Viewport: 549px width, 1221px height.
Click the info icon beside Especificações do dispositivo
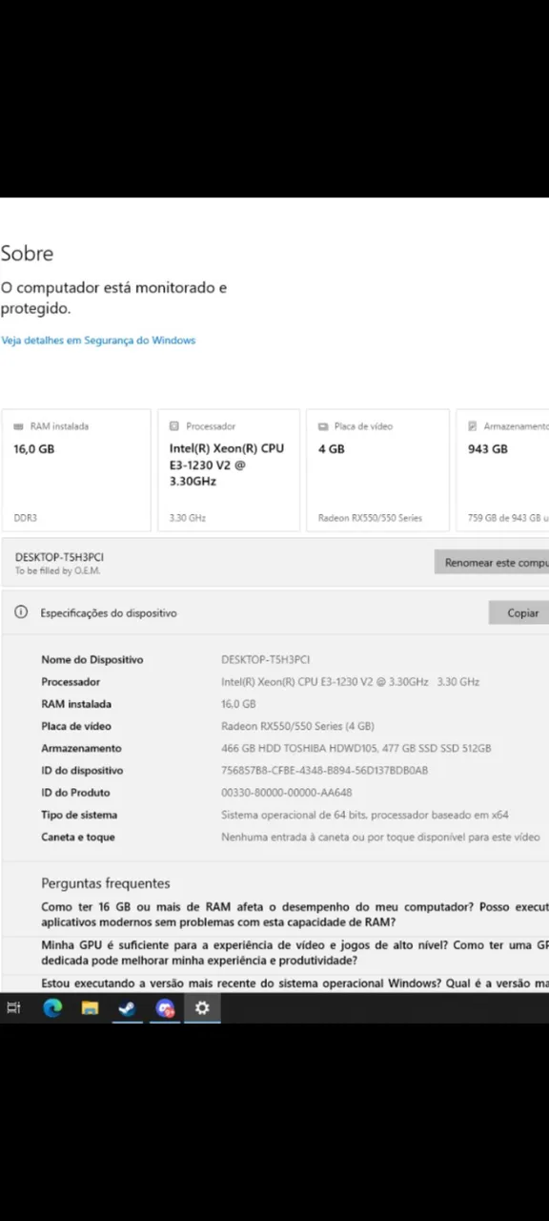point(21,612)
